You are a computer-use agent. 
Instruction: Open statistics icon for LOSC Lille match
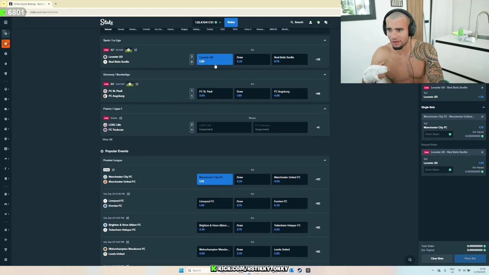click(121, 118)
